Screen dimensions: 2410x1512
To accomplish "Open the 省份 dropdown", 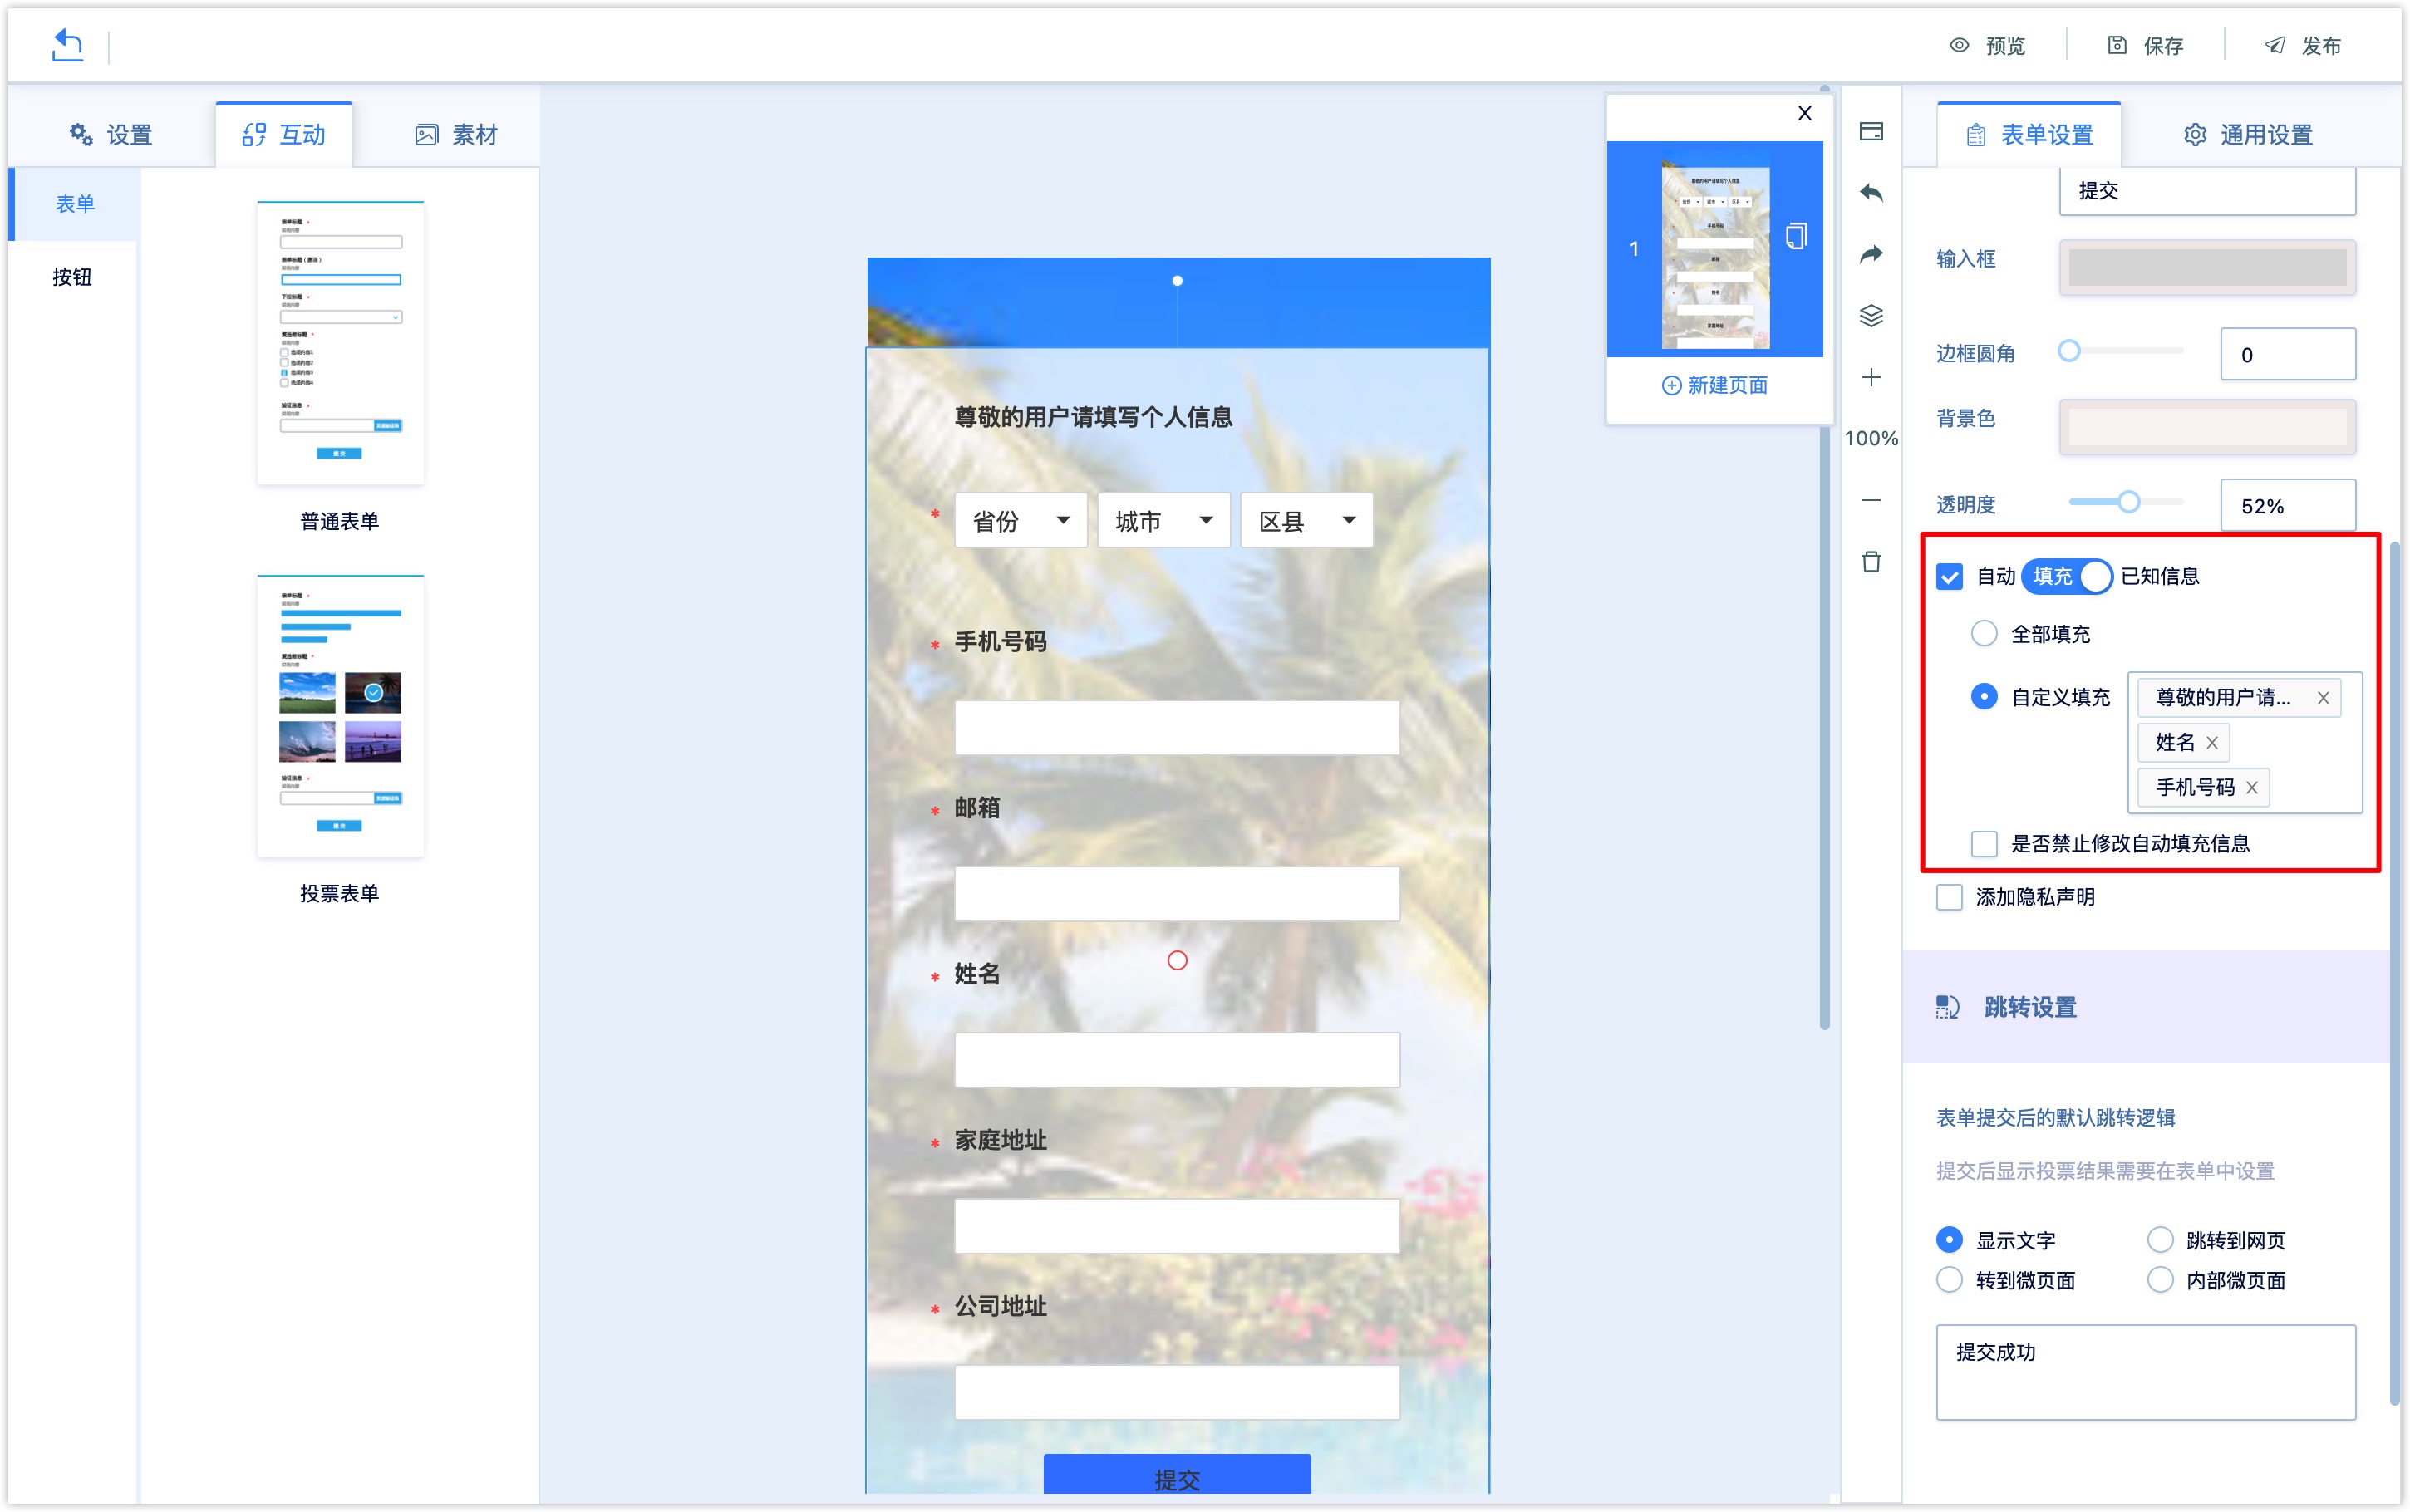I will (1020, 520).
